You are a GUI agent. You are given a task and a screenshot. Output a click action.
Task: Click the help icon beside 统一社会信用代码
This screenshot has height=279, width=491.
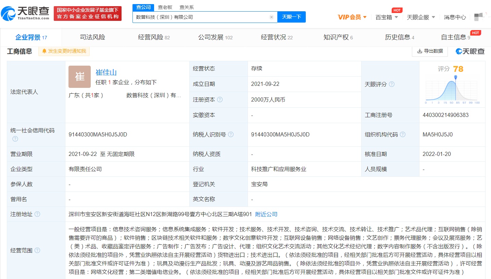(x=15, y=139)
